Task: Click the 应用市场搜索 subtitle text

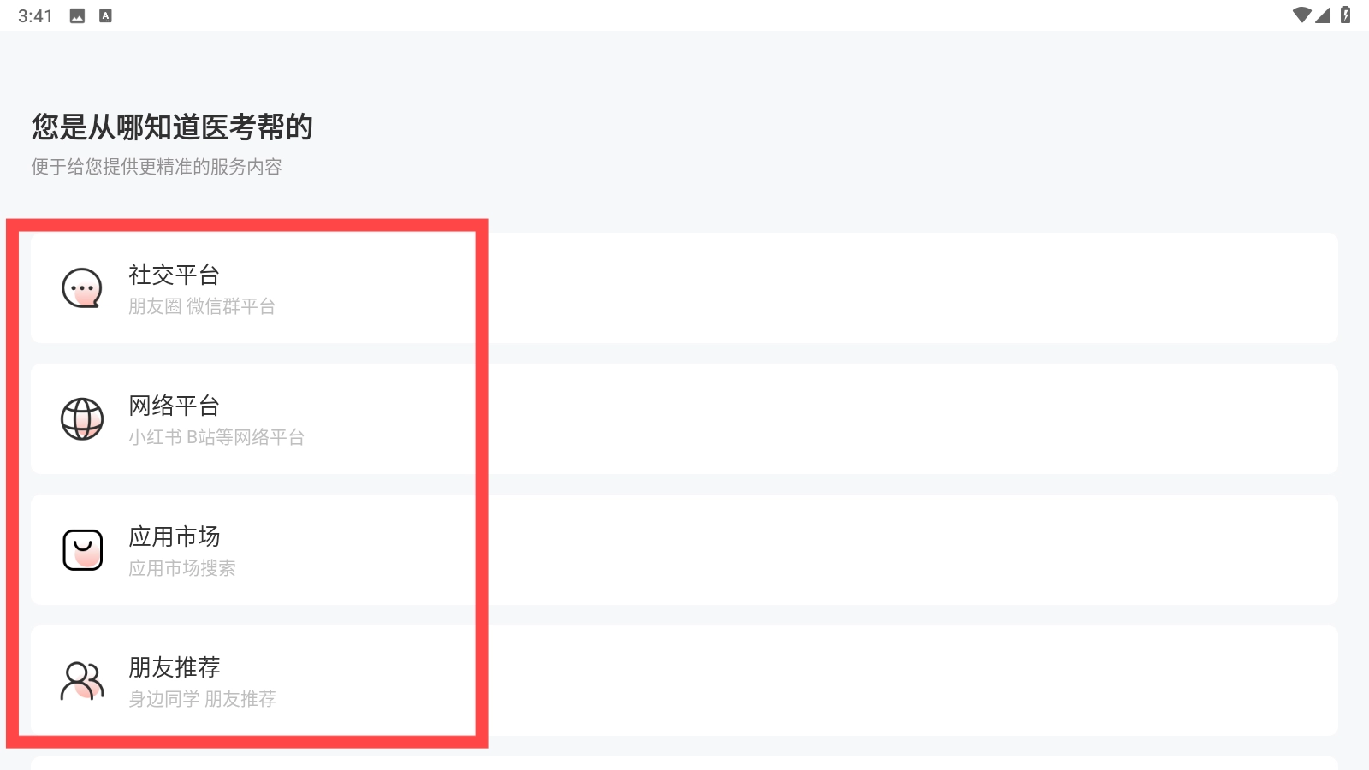Action: tap(182, 568)
